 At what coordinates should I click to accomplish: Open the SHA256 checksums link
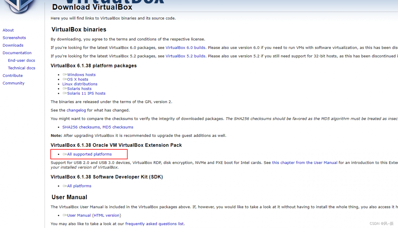[x=81, y=127]
